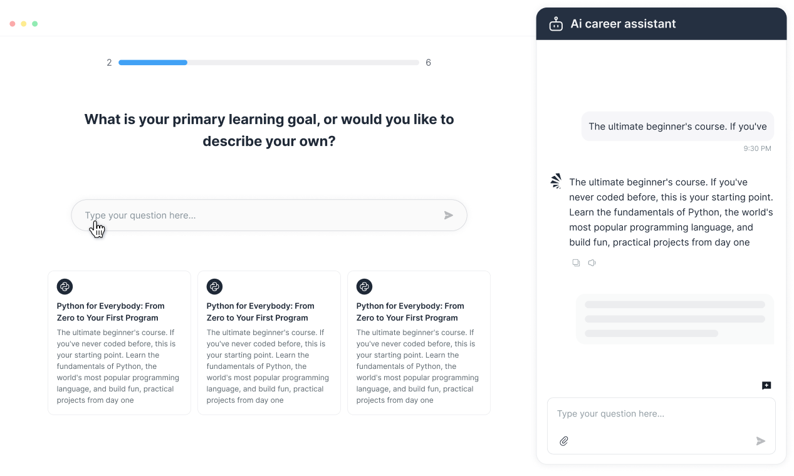794x476 pixels.
Task: Click the send arrow in the main question field
Action: coord(448,215)
